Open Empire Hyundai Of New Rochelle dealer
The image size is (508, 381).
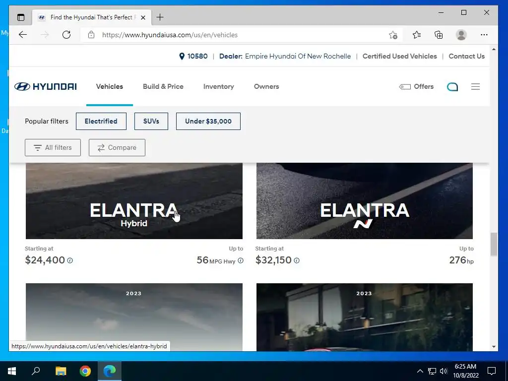click(x=298, y=56)
